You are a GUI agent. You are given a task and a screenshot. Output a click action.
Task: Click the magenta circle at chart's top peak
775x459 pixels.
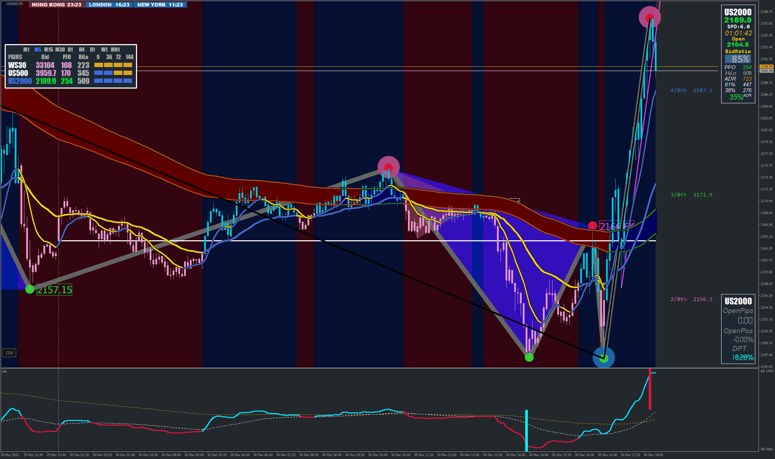coord(649,17)
